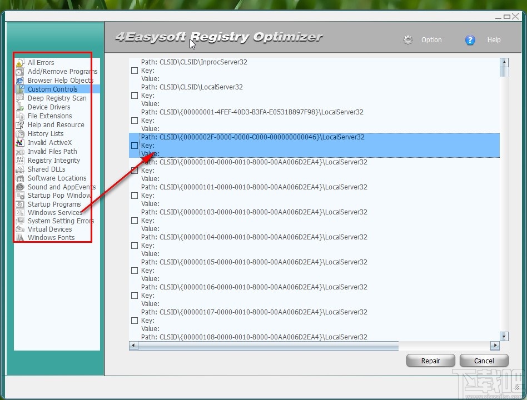Click the Invalid ActiveX icon

pyautogui.click(x=20, y=143)
